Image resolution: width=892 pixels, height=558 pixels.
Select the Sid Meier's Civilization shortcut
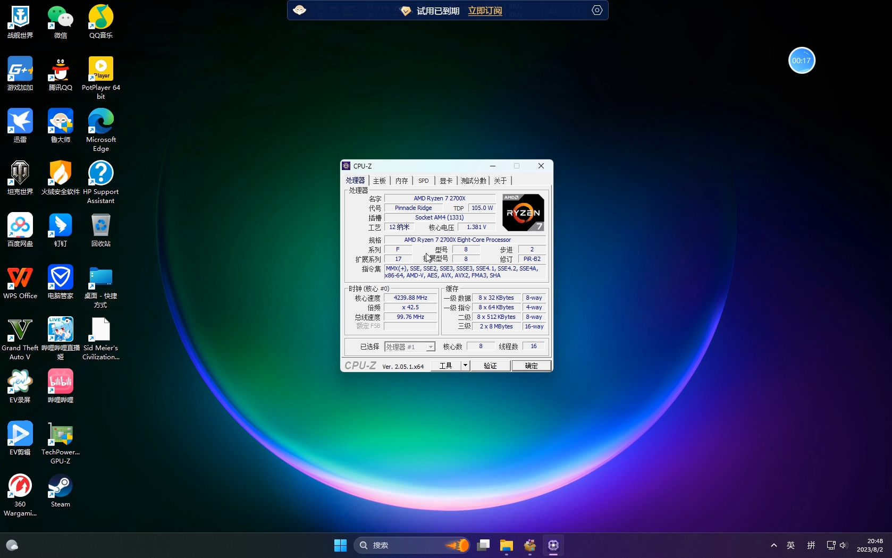101,338
